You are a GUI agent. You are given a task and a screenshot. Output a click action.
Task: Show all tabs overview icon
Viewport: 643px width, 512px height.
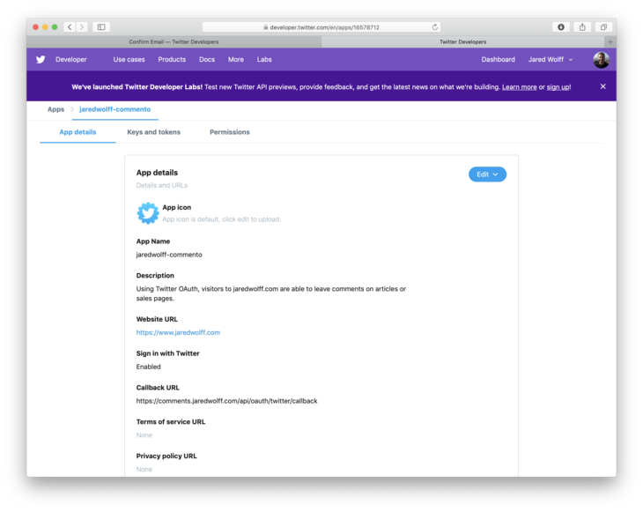(603, 27)
